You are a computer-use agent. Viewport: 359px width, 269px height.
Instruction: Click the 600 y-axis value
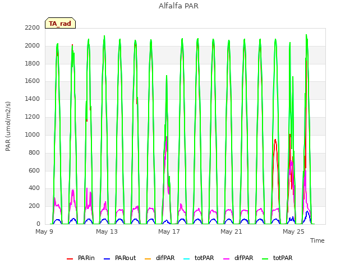tap(34, 170)
